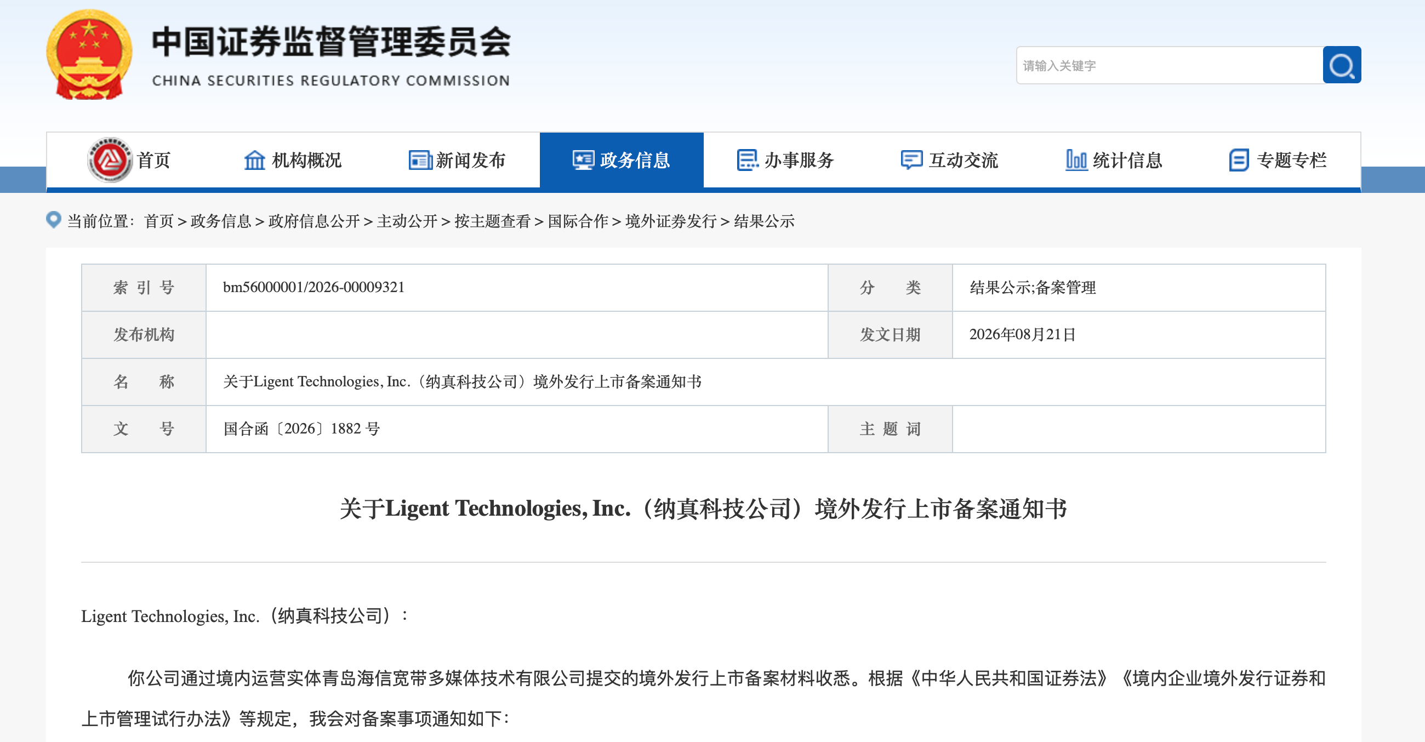Image resolution: width=1425 pixels, height=742 pixels.
Task: Go to the 专题专栏 navigation tab
Action: [1278, 161]
